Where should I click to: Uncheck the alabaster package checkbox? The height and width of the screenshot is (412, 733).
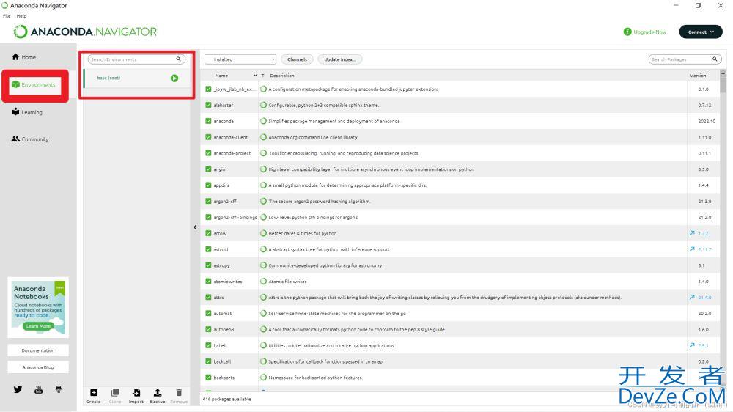(208, 105)
